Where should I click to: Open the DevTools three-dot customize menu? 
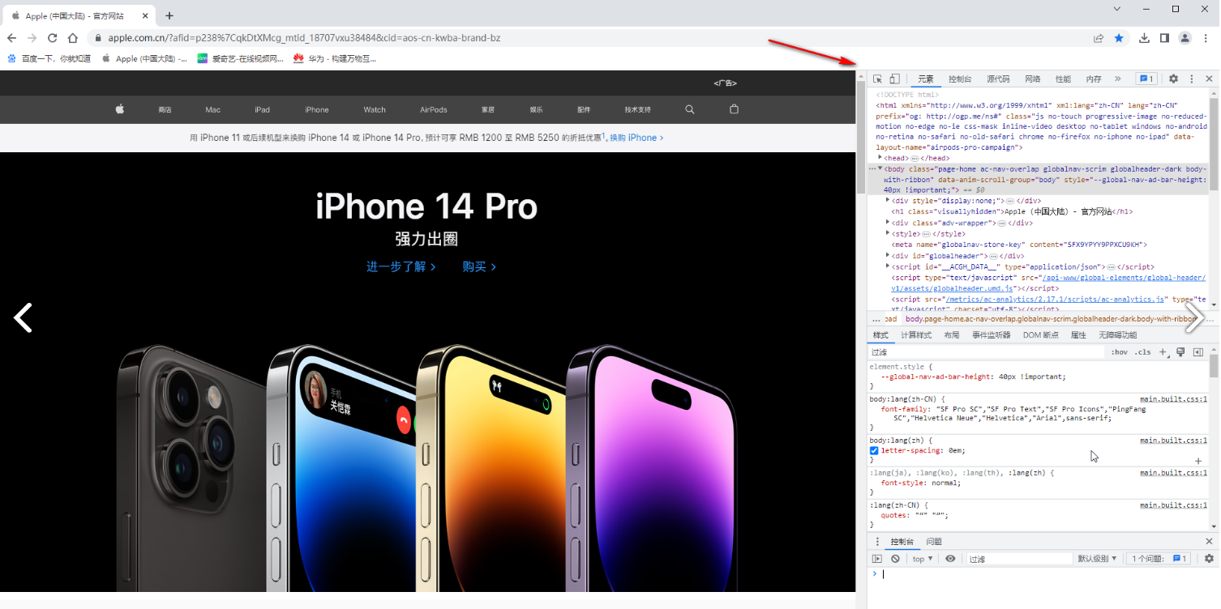[1192, 79]
